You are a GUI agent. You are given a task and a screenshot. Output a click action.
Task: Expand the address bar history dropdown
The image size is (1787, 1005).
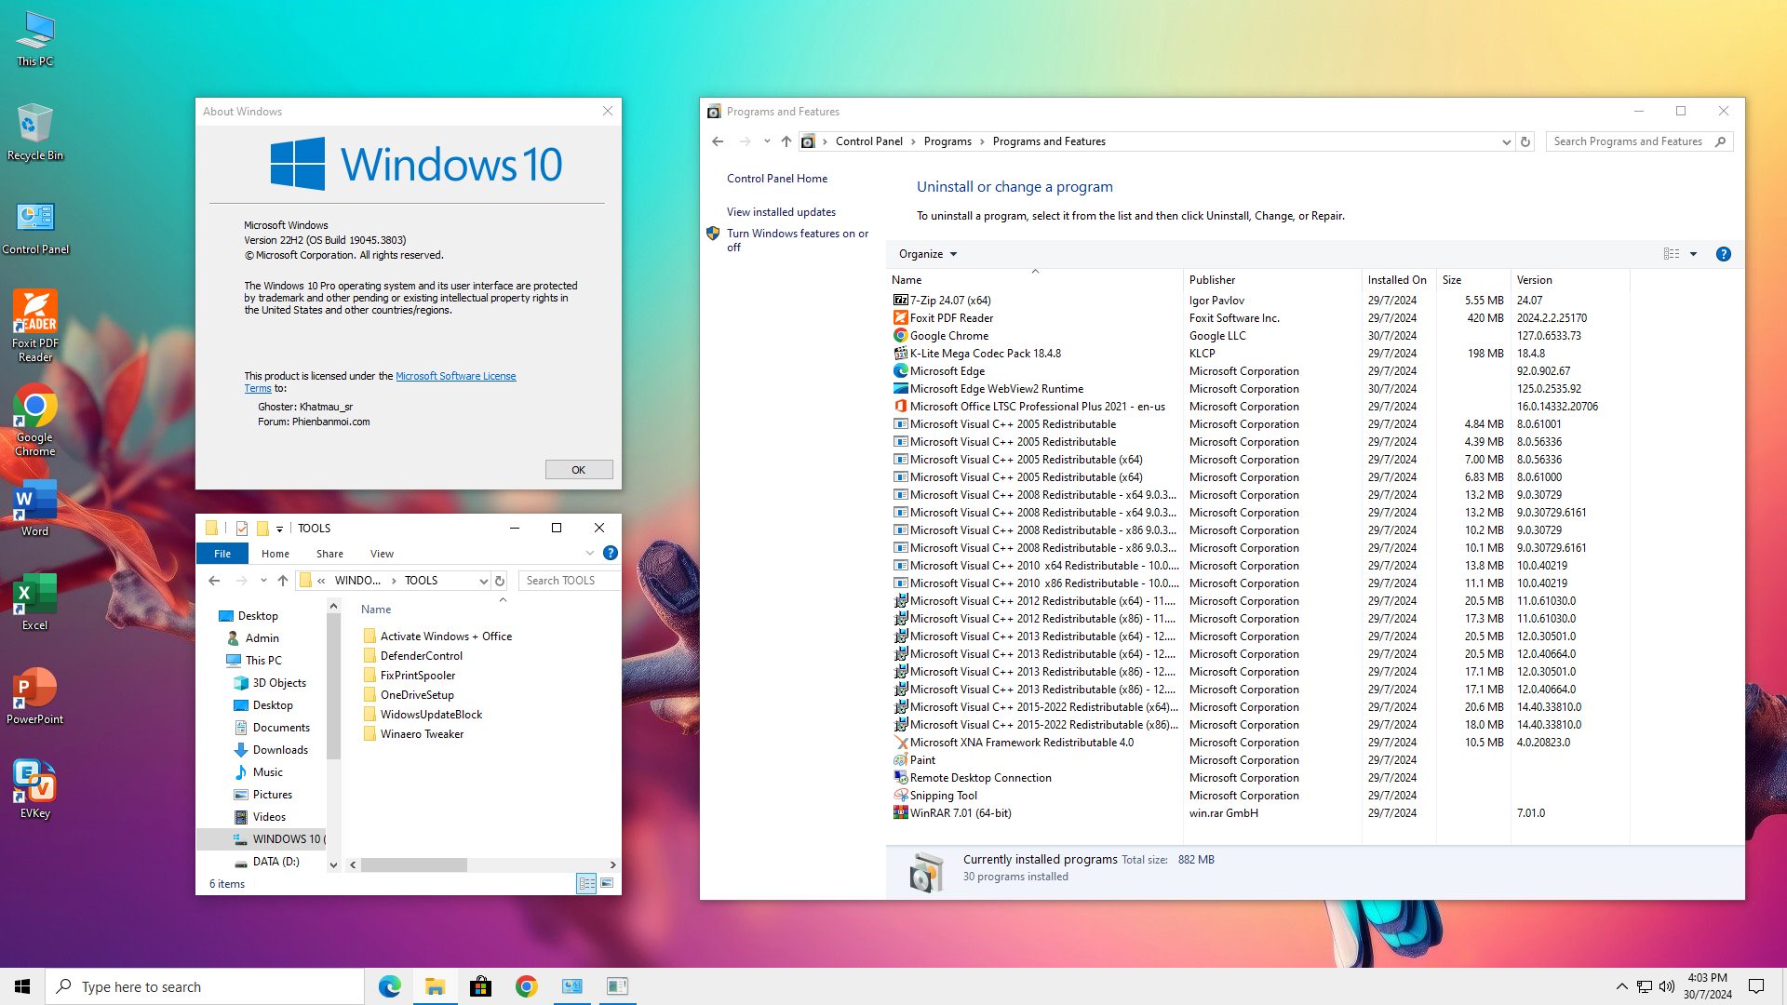1505,142
